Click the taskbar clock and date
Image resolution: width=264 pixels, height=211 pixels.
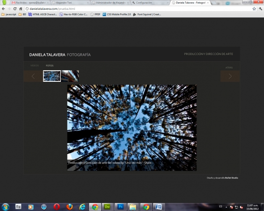click(x=252, y=207)
